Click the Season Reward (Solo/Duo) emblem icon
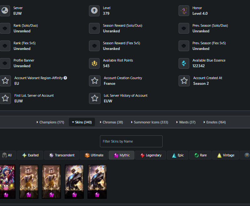Viewport: 250px width, 206px height. pos(94,28)
